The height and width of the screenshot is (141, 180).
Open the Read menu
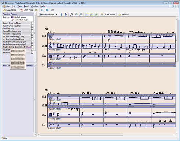(26, 6)
